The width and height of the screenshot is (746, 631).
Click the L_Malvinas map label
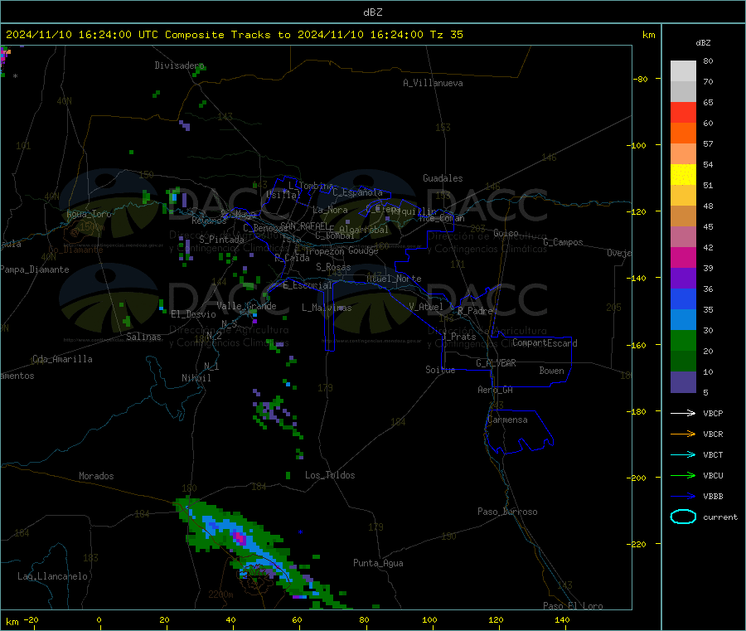[327, 308]
